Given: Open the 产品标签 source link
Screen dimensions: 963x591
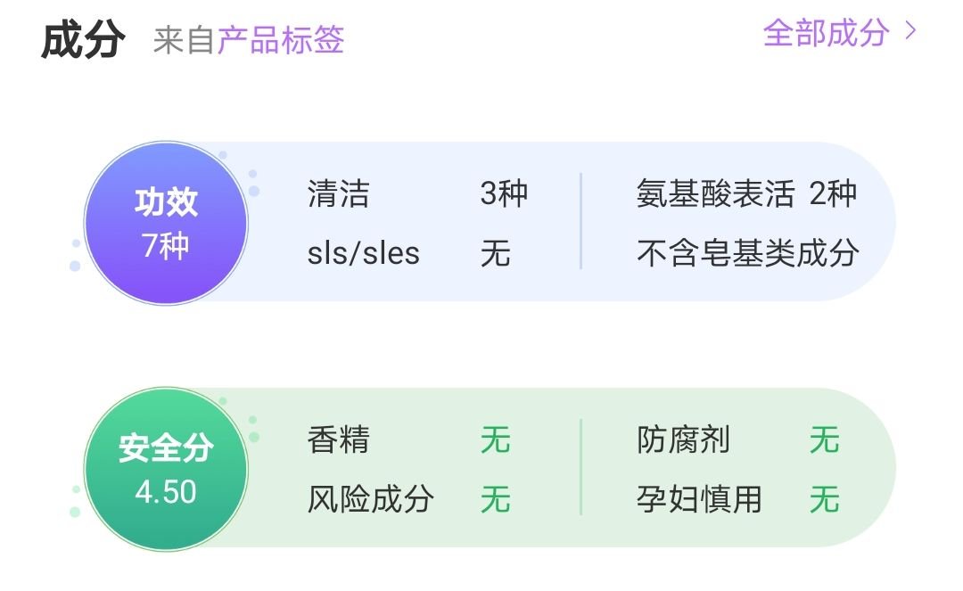Looking at the screenshot, I should (281, 40).
